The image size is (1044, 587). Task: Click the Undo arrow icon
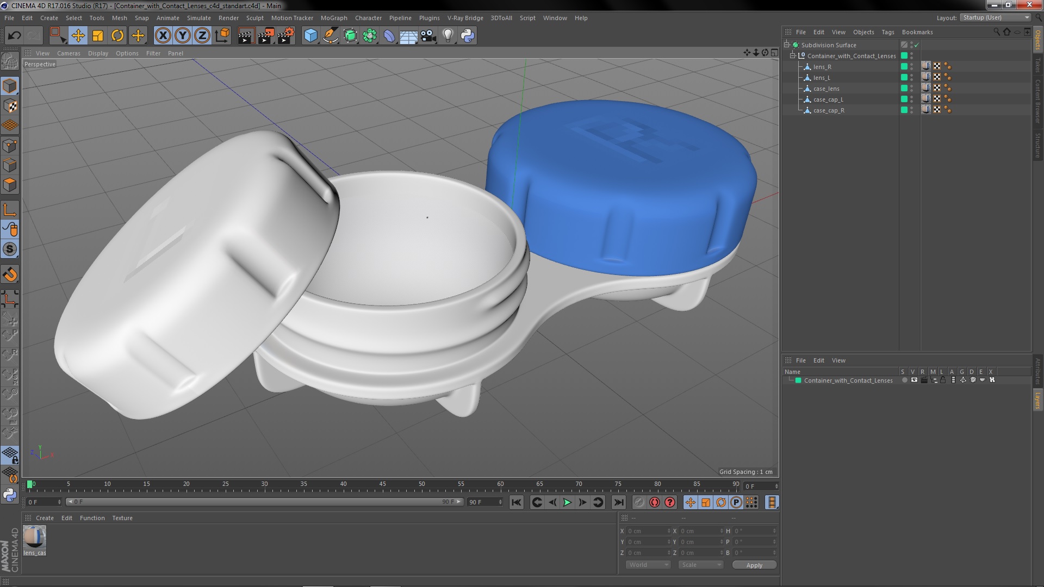pos(14,36)
